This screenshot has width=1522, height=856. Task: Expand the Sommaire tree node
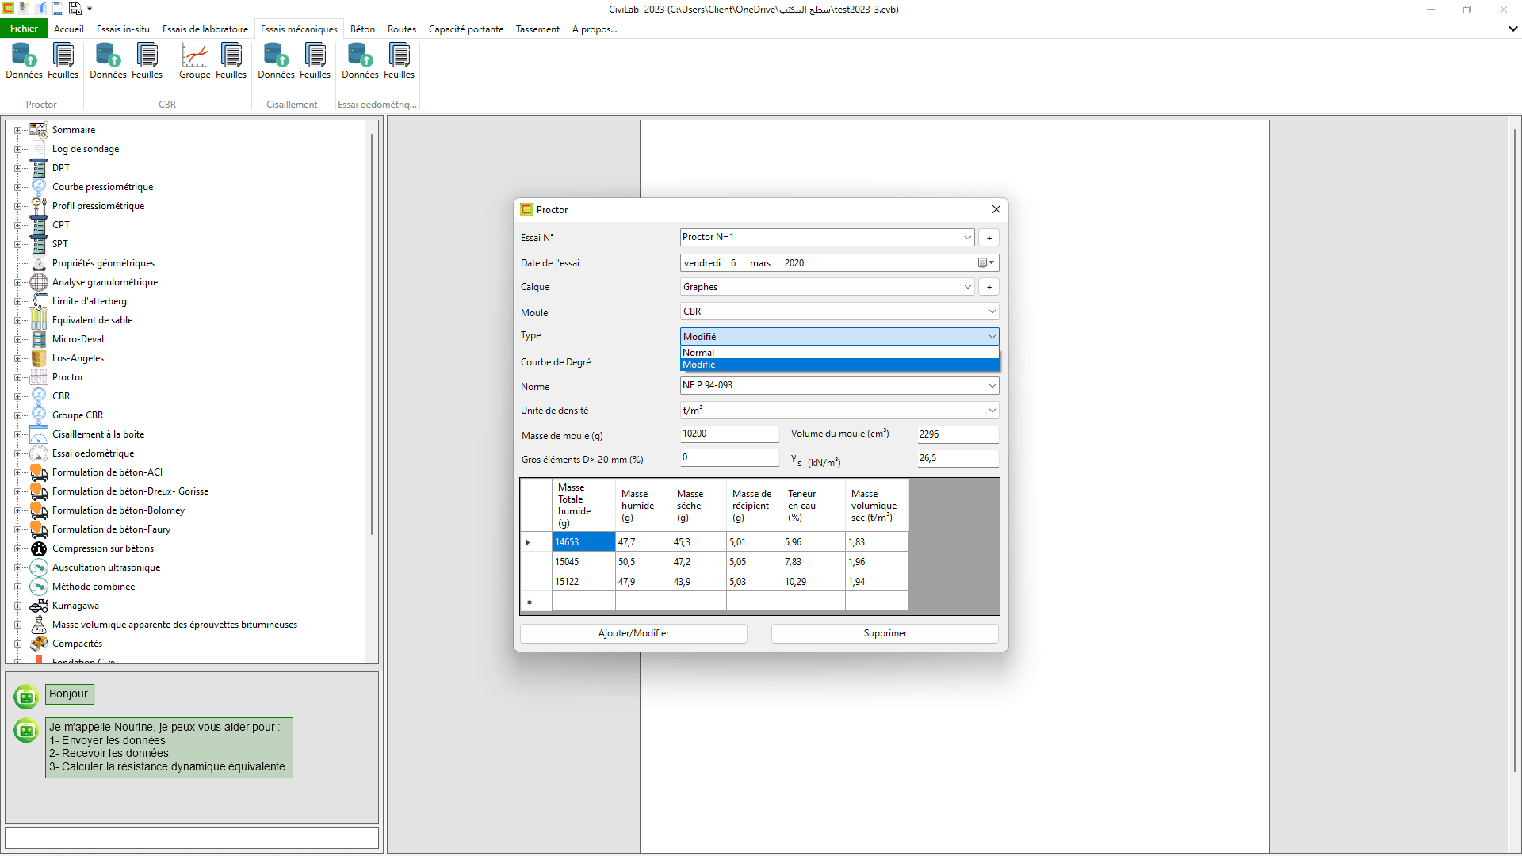[17, 130]
